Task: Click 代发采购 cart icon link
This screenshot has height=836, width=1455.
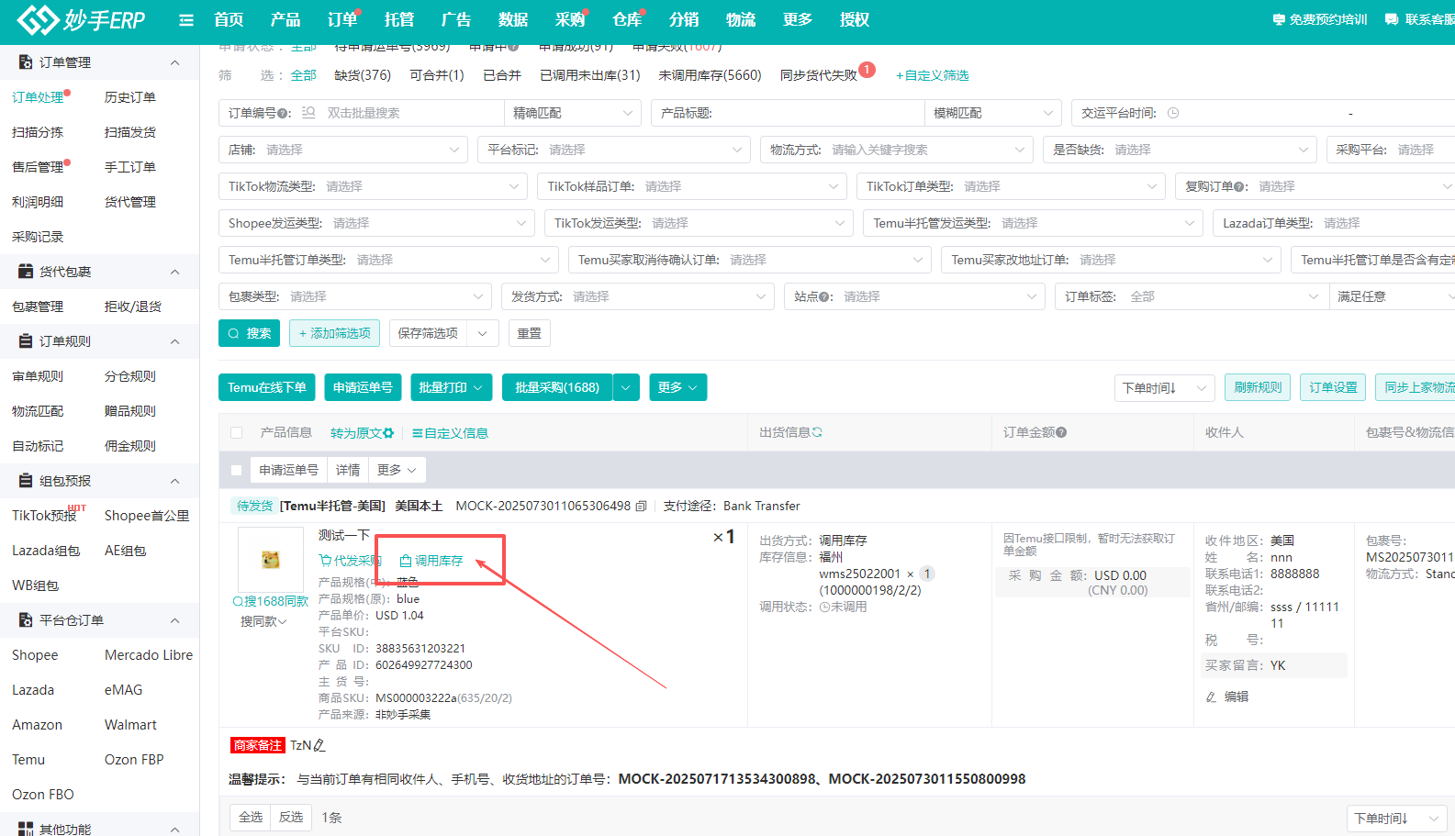Action: click(x=350, y=561)
